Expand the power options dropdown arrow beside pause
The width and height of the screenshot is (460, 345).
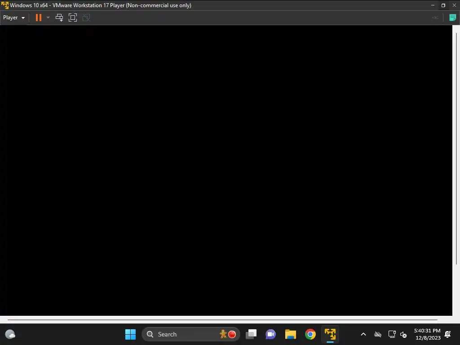[48, 18]
